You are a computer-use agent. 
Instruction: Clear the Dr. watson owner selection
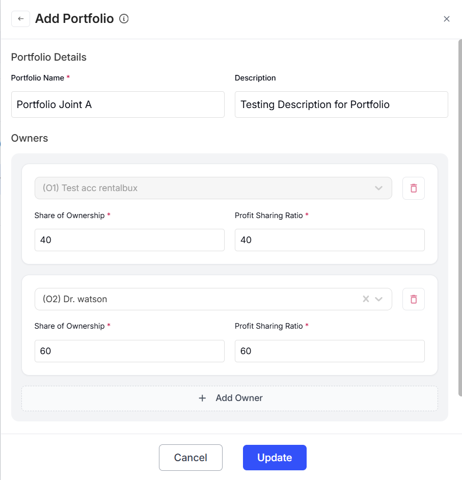point(366,299)
